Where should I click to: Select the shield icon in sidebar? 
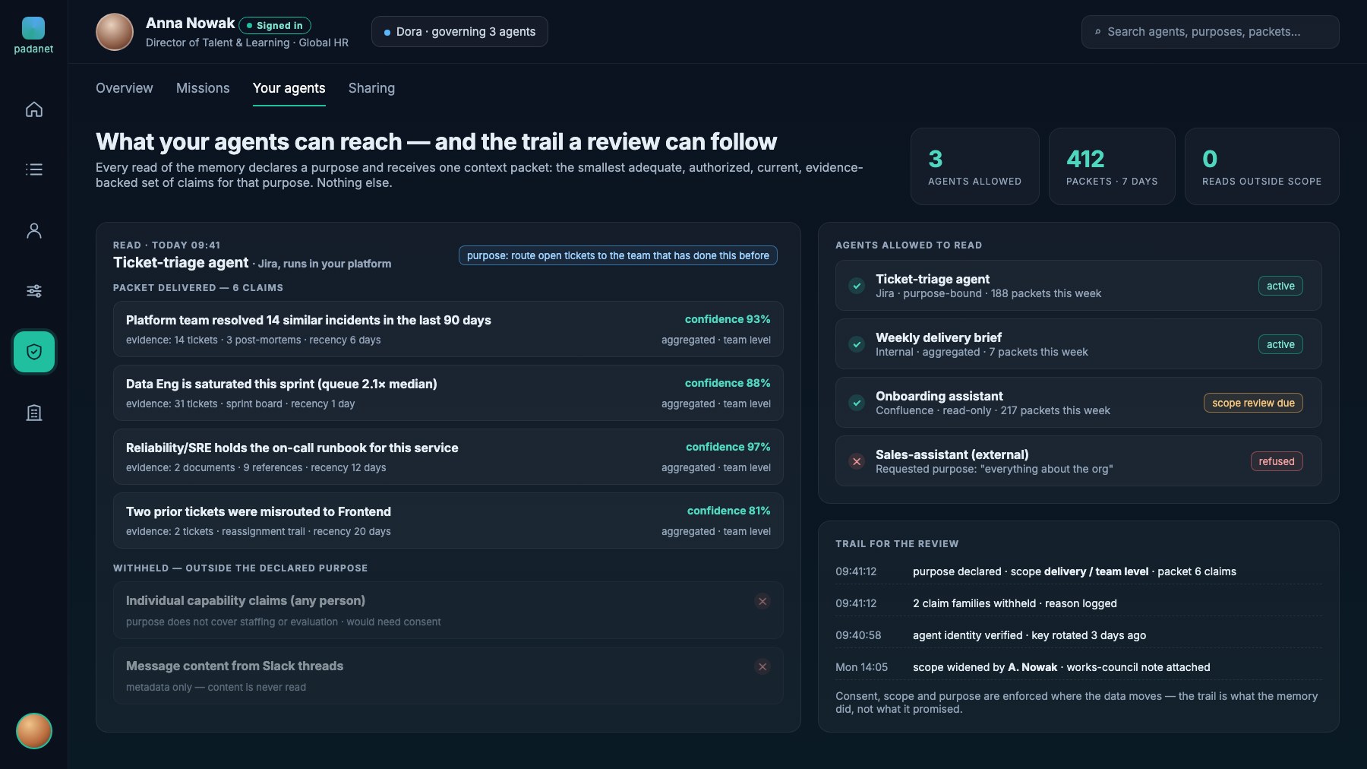click(x=34, y=352)
